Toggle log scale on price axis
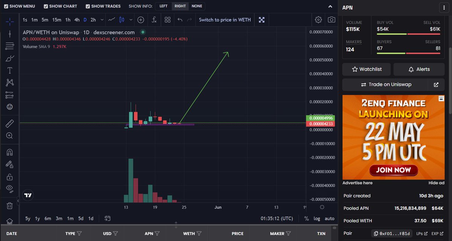 click(x=317, y=218)
